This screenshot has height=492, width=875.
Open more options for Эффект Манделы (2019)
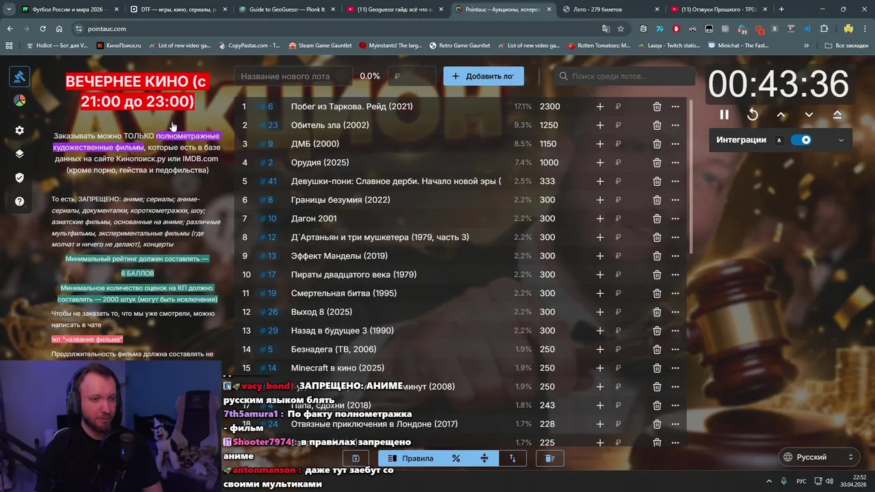coord(675,256)
